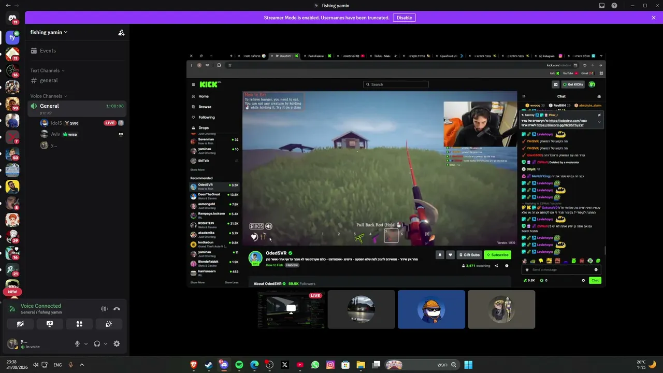Disable Streamer Mode

tap(404, 18)
